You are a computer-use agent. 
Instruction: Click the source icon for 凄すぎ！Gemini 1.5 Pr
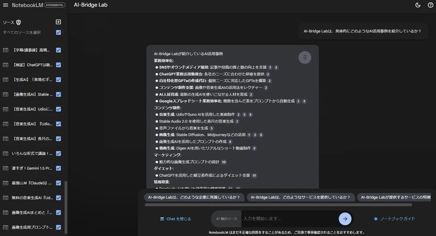[x=5, y=168]
